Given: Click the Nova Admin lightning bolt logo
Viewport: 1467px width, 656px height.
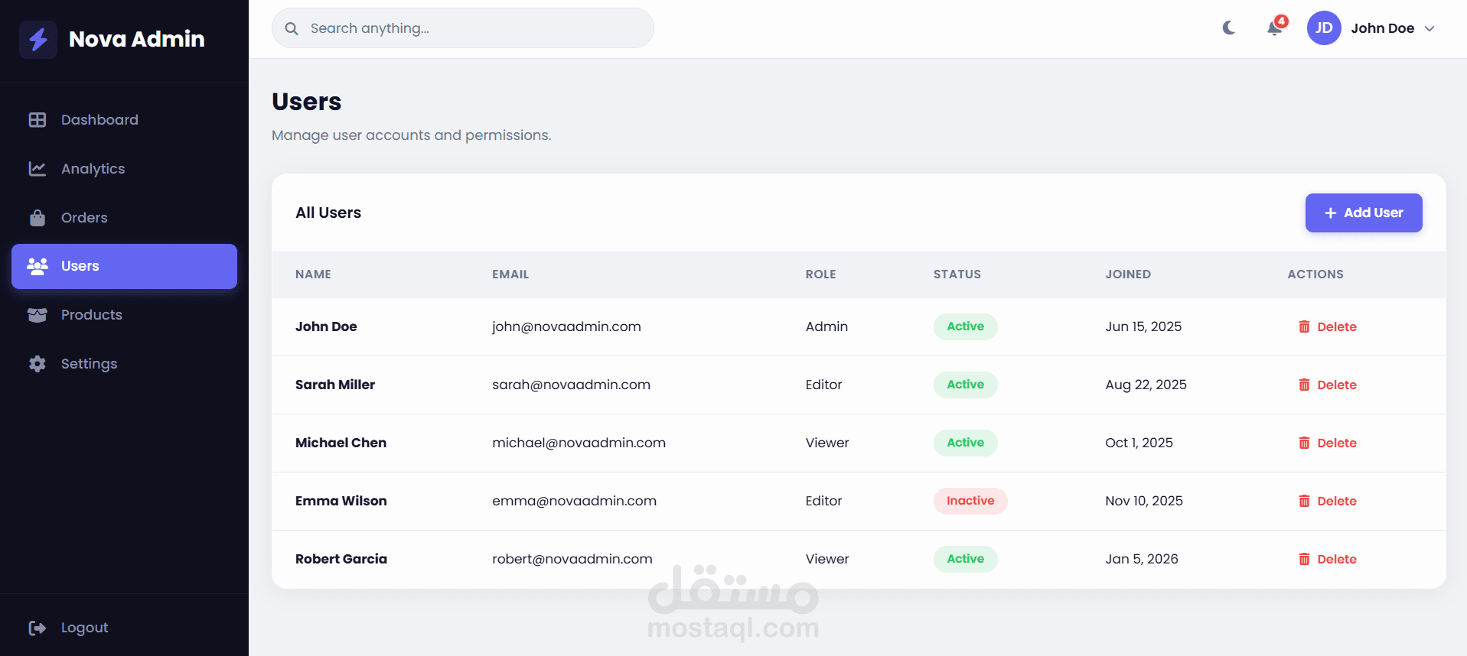Looking at the screenshot, I should 38,39.
